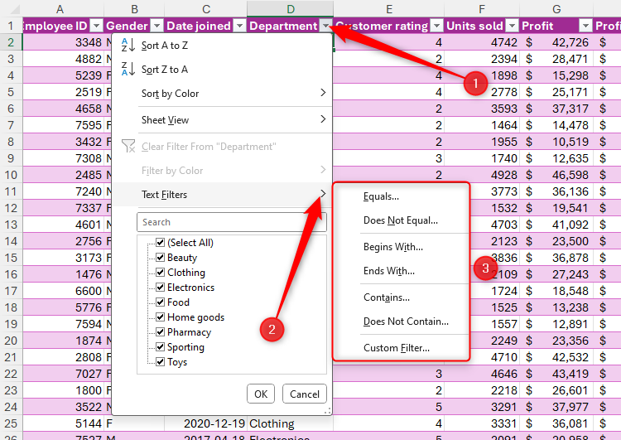The height and width of the screenshot is (440, 621).
Task: Open the Employee ID filter arrow
Action: tap(95, 26)
